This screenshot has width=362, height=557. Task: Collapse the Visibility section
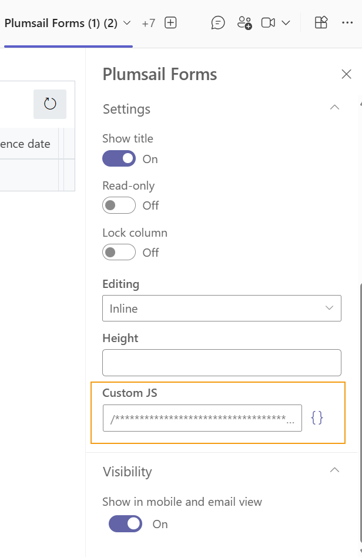tap(334, 470)
